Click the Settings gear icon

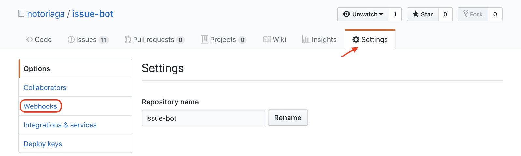pos(356,40)
